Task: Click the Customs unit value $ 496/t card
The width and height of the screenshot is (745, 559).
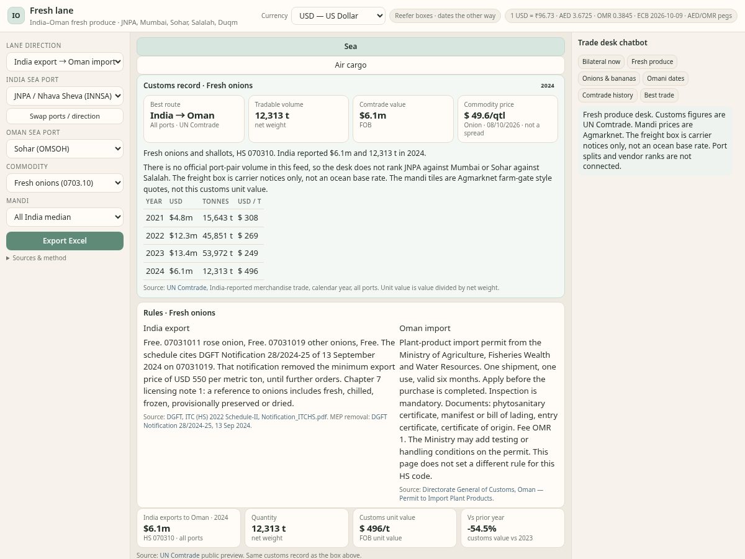Action: point(405,528)
